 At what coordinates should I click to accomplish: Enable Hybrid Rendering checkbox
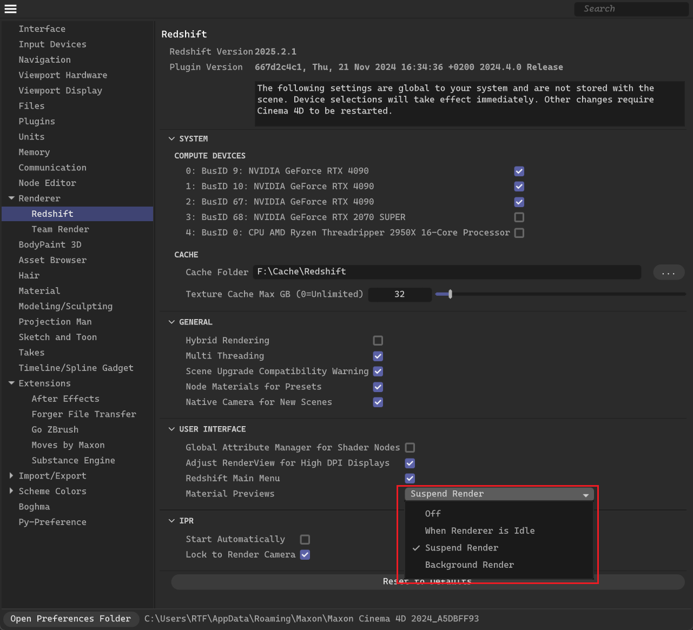coord(378,341)
